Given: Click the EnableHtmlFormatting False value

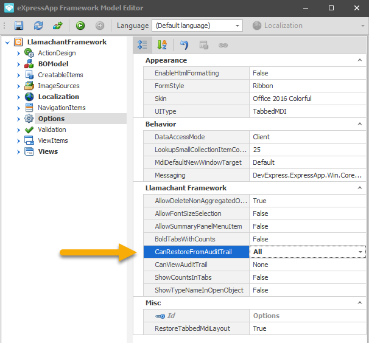Looking at the screenshot, I should tap(307, 73).
